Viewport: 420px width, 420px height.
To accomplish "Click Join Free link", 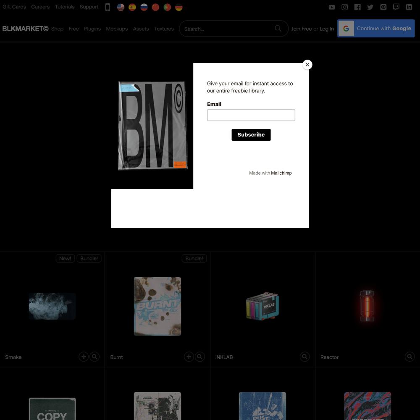I will tap(302, 29).
